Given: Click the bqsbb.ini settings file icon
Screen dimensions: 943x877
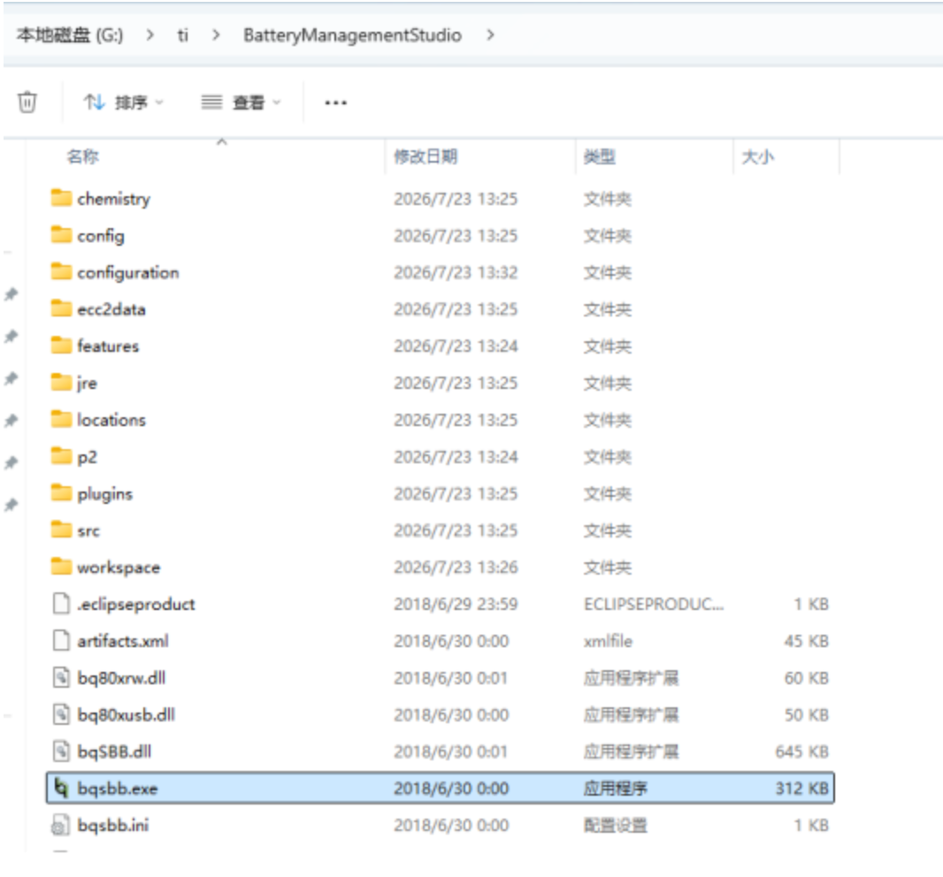Looking at the screenshot, I should [60, 826].
